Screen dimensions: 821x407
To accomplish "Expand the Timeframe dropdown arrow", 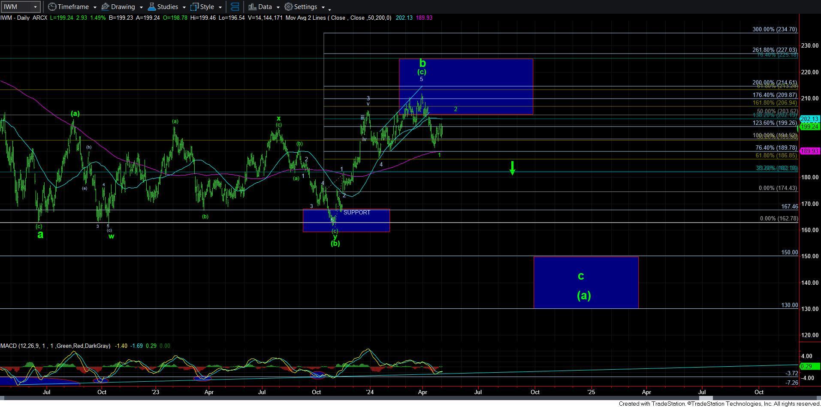I will (x=95, y=7).
